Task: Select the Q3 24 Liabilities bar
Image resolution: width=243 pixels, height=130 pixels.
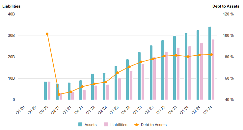Action: [x=213, y=69]
